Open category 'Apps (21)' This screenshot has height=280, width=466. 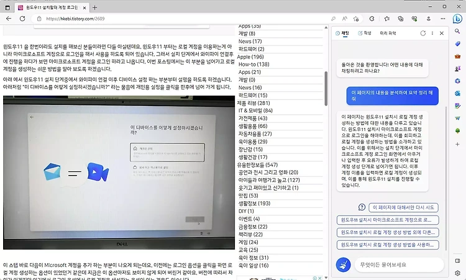coord(249,72)
